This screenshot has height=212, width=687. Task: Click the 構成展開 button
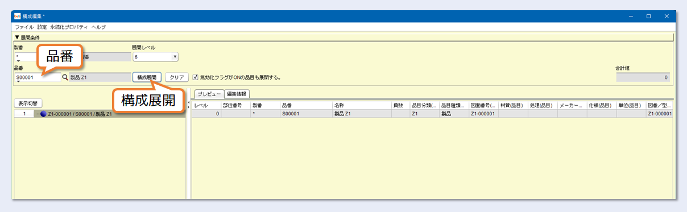[x=147, y=77]
